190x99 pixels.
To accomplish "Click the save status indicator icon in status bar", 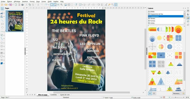I will coord(164,97).
